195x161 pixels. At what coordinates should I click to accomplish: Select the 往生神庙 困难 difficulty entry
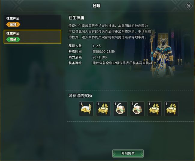tap(32, 22)
